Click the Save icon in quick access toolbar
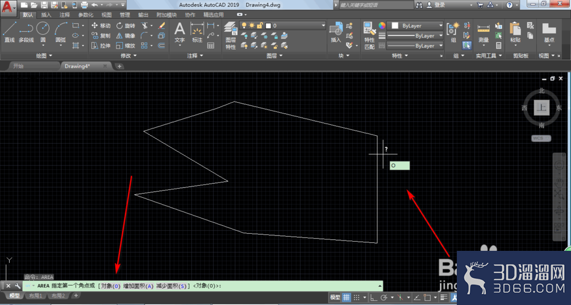This screenshot has height=305, width=571. click(44, 5)
